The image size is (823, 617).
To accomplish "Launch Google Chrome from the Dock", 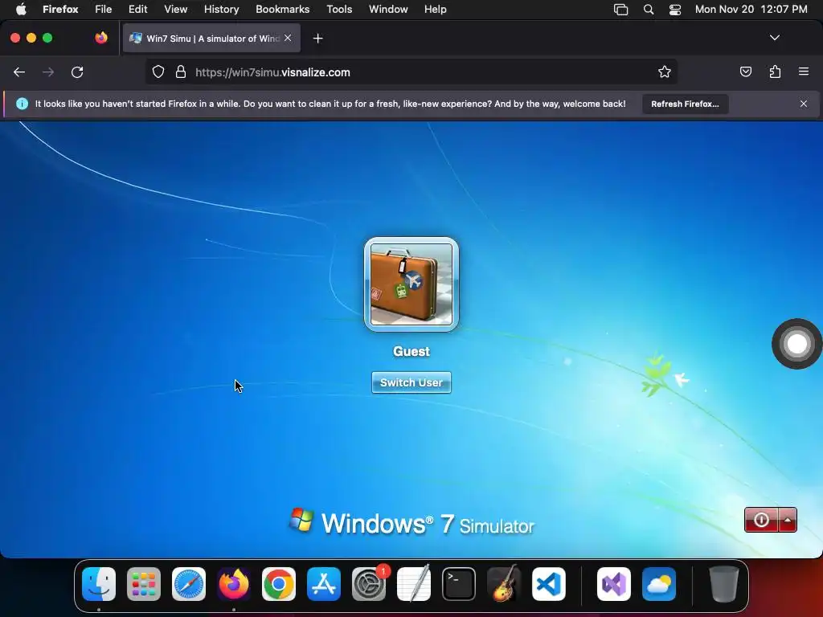I will [279, 584].
